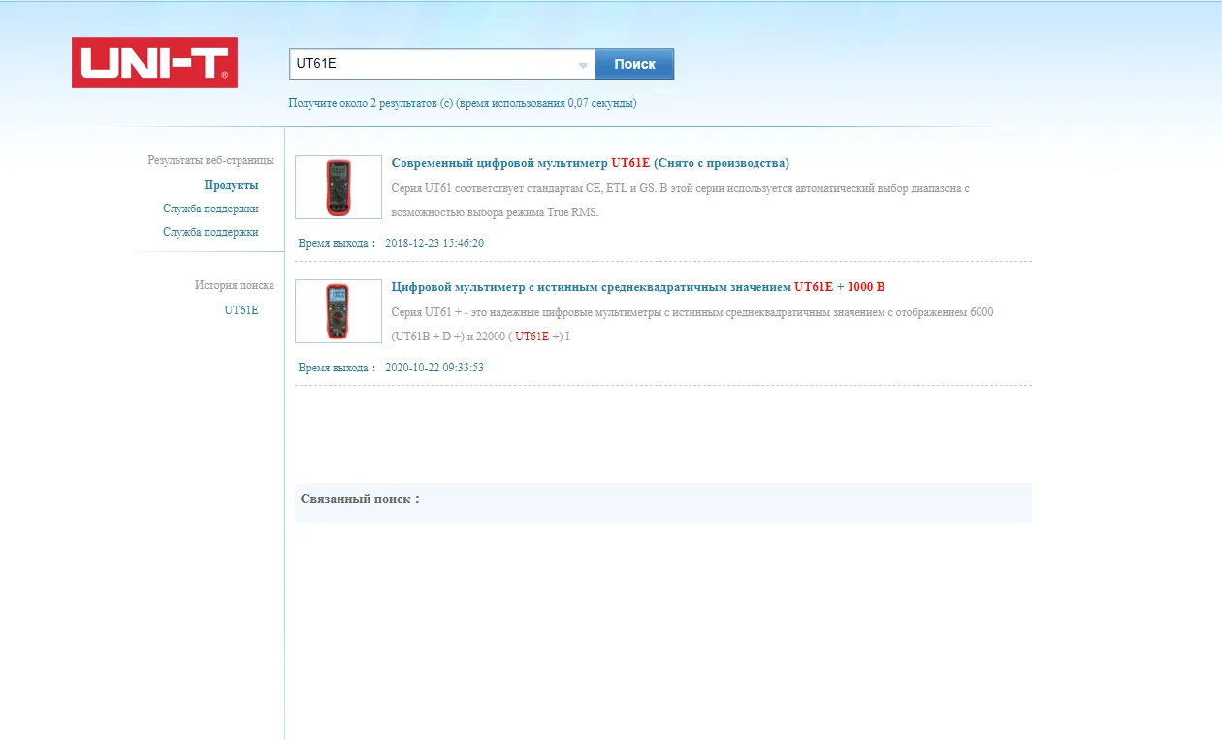Click the Результаты веб-страницы heading
Screen dimensions: 1222x740
tap(210, 160)
